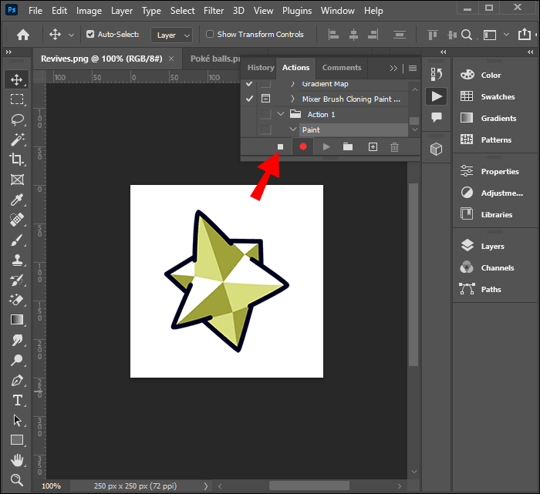The height and width of the screenshot is (494, 540).
Task: Open the Layers panel
Action: (491, 247)
